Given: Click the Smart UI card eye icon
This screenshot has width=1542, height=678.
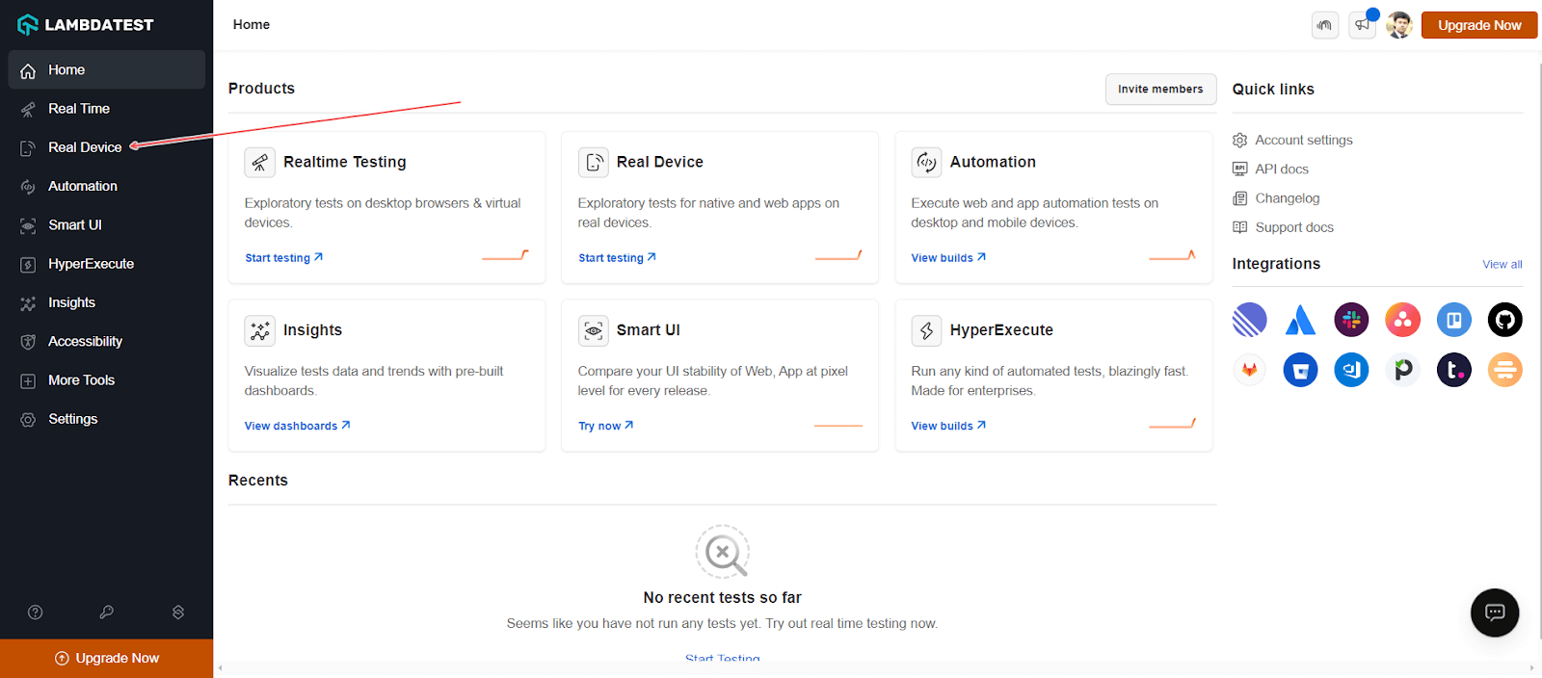Looking at the screenshot, I should 594,330.
